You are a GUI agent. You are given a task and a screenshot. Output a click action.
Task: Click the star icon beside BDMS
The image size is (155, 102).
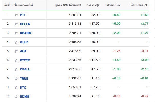[x=16, y=96]
